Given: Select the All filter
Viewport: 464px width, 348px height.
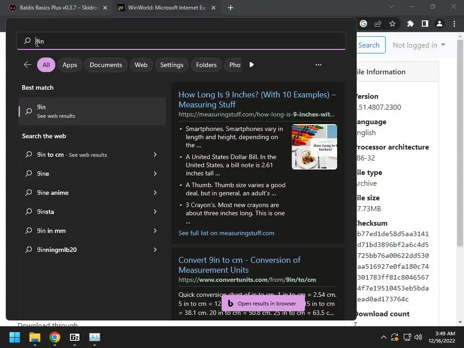Looking at the screenshot, I should click(x=46, y=65).
